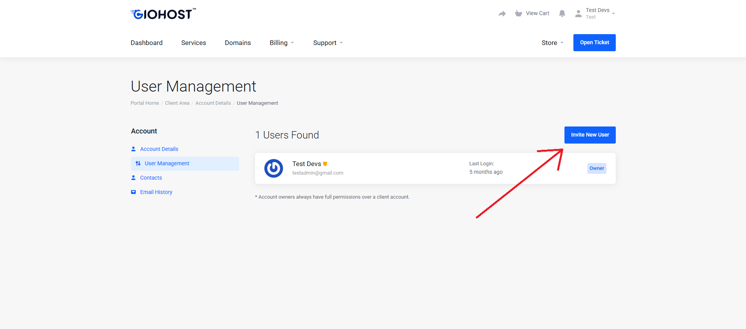Select User Management in sidebar
This screenshot has width=746, height=329.
click(185, 164)
